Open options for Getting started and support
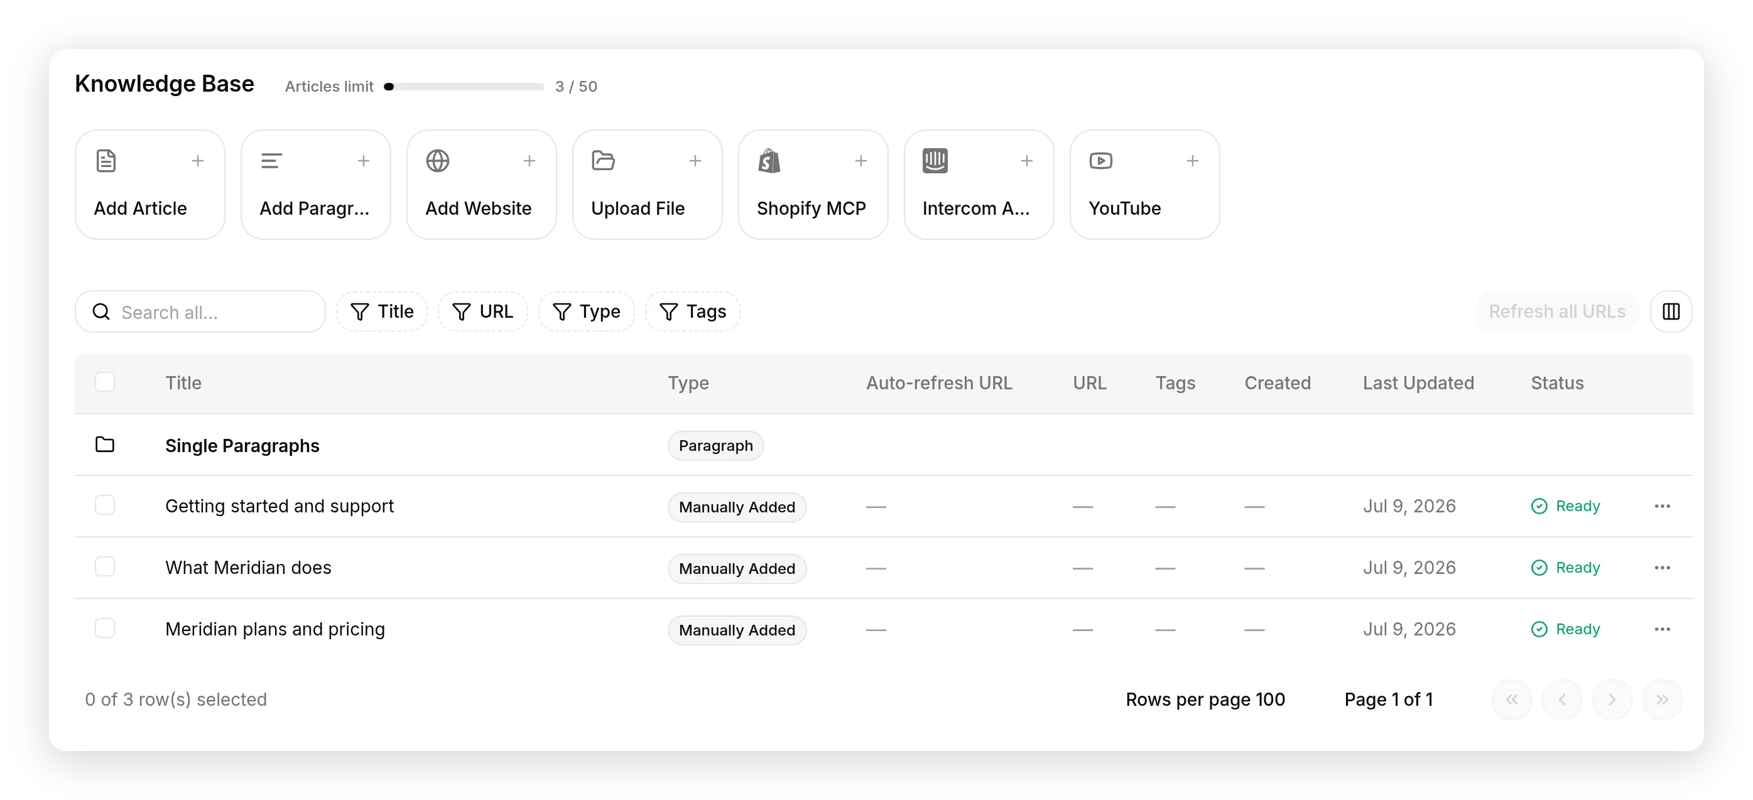 coord(1663,506)
